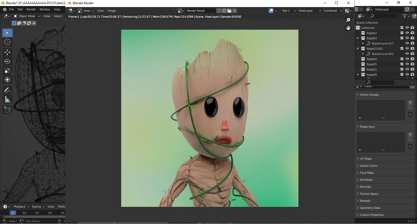The width and height of the screenshot is (417, 224).
Task: Add a new vertex group
Action: [410, 103]
